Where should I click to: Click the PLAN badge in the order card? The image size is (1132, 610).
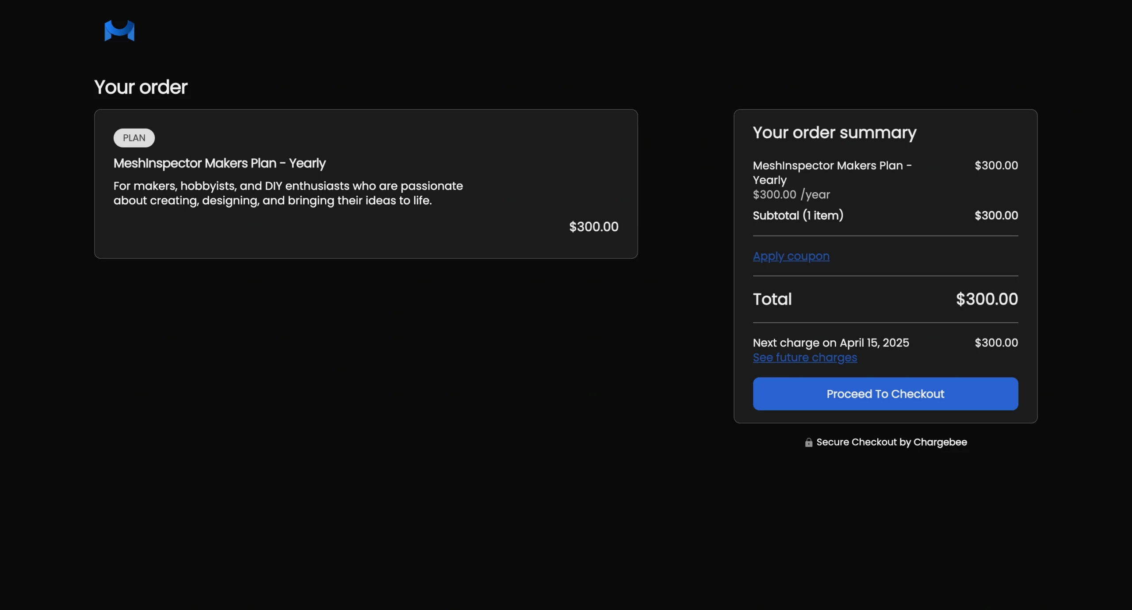click(x=134, y=138)
